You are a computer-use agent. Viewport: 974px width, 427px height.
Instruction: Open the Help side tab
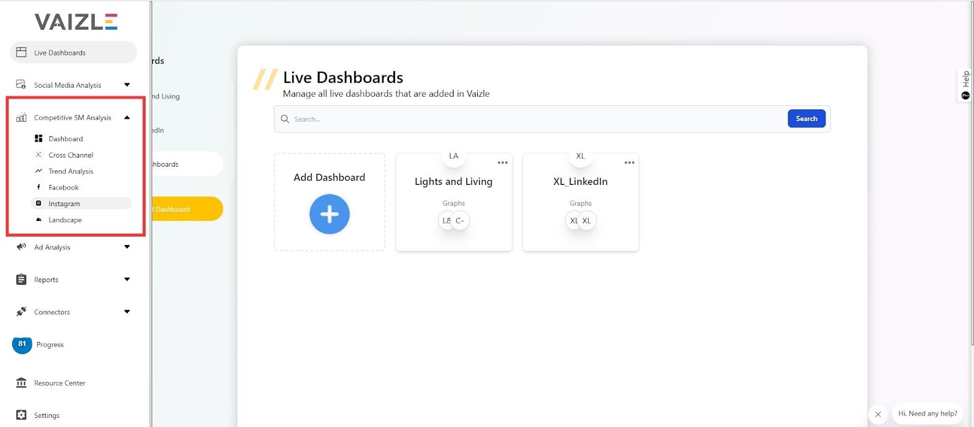[x=965, y=85]
